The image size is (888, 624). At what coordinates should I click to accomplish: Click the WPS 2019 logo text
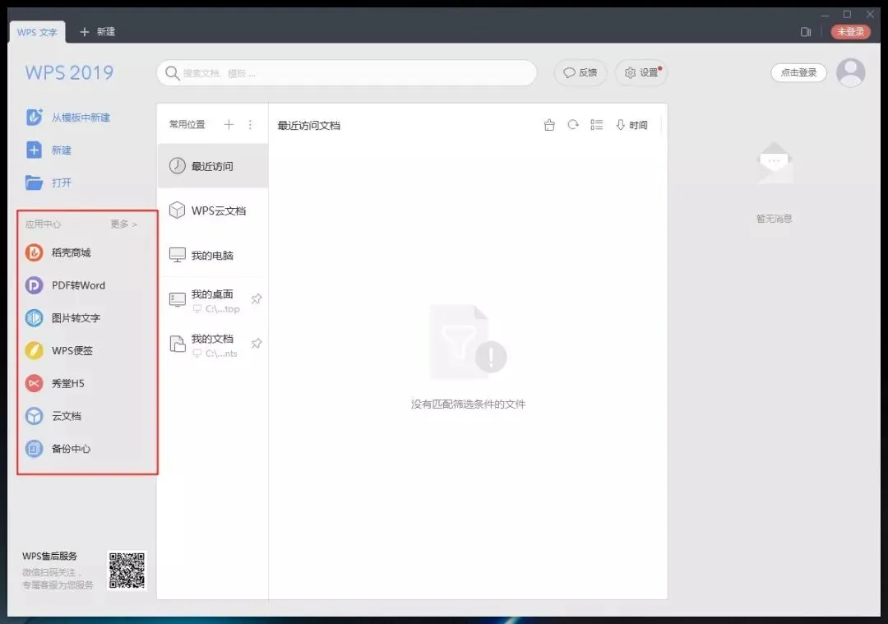coord(69,72)
